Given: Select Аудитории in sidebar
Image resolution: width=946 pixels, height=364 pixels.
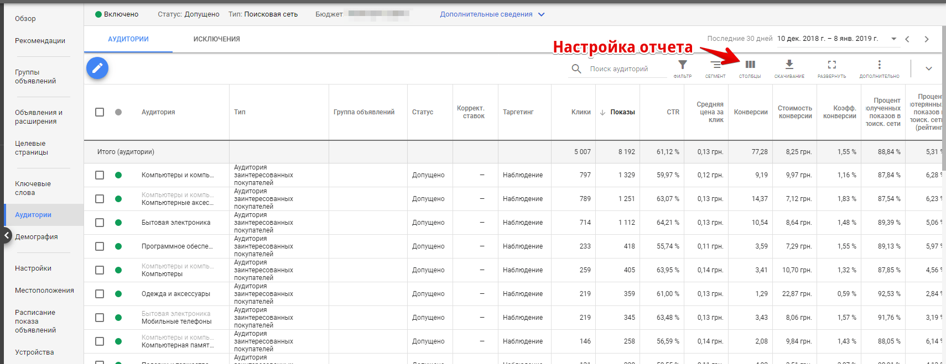Looking at the screenshot, I should 33,215.
